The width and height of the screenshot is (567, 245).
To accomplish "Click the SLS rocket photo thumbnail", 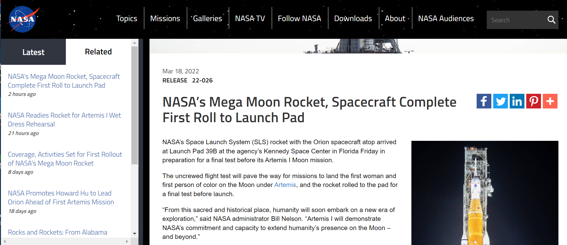I will [x=484, y=193].
